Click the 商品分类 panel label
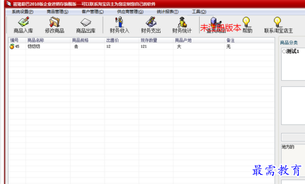305x184 pixels. point(289,43)
